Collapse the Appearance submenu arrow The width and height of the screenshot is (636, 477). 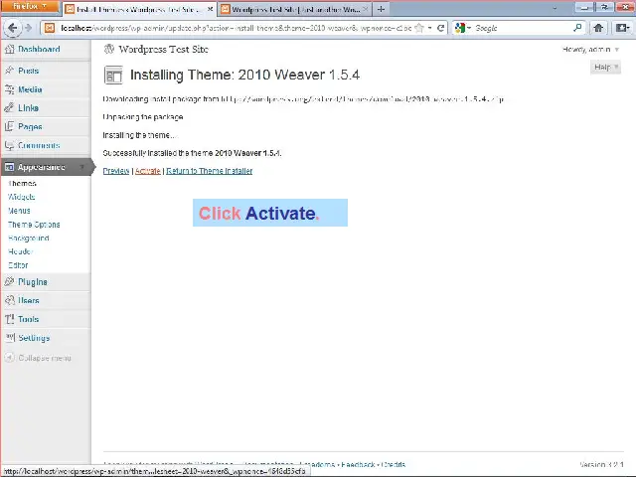coord(81,167)
